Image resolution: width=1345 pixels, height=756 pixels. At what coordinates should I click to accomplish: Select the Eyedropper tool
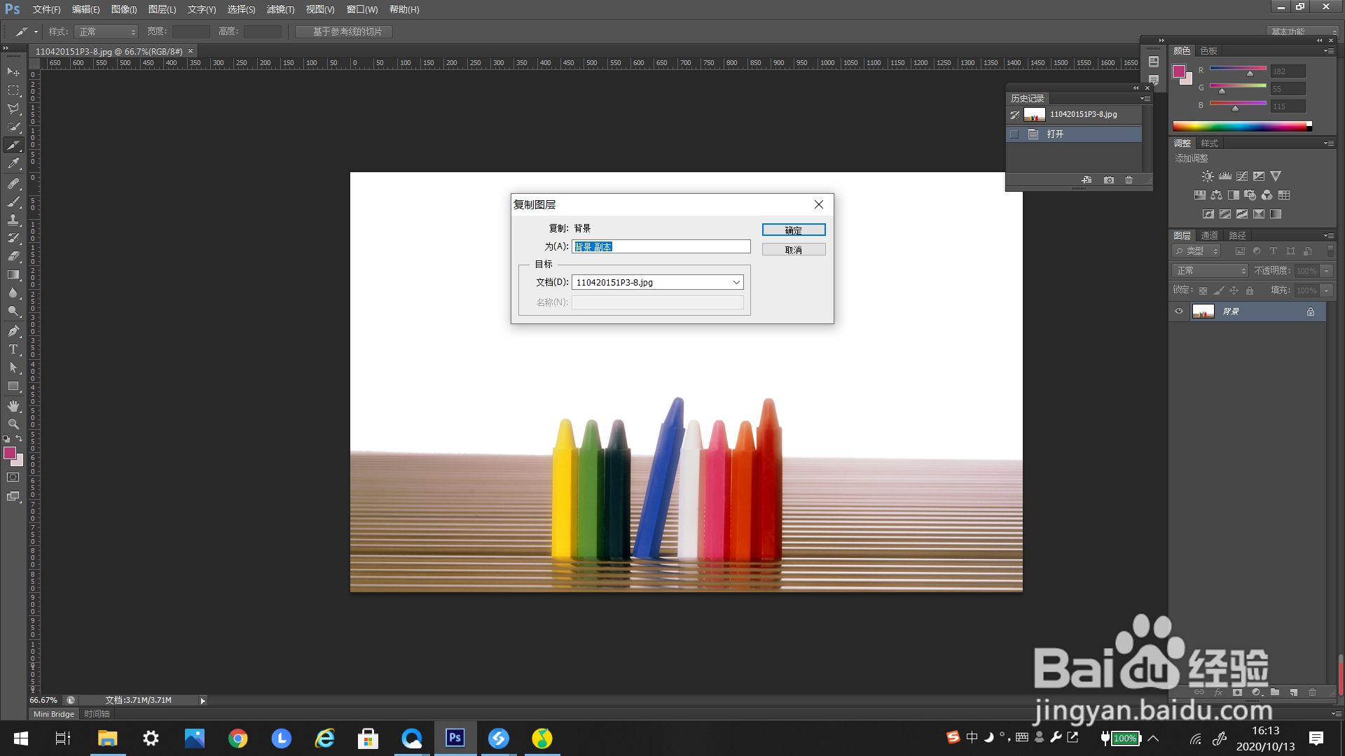point(13,164)
